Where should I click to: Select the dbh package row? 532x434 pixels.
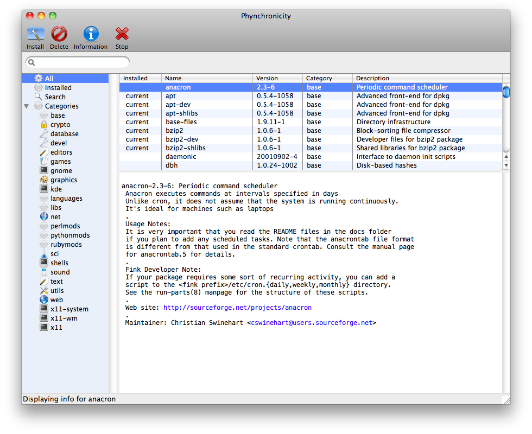click(x=311, y=165)
